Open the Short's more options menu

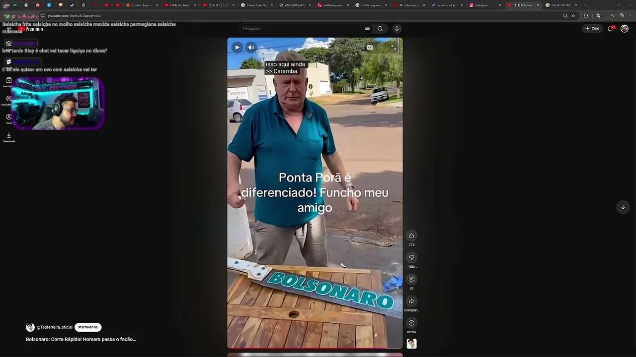point(382,48)
